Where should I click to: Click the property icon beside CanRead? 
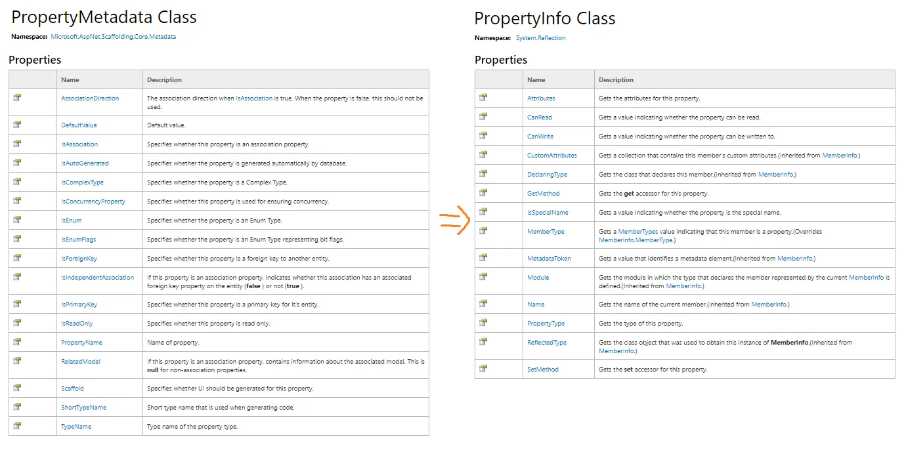coord(483,117)
